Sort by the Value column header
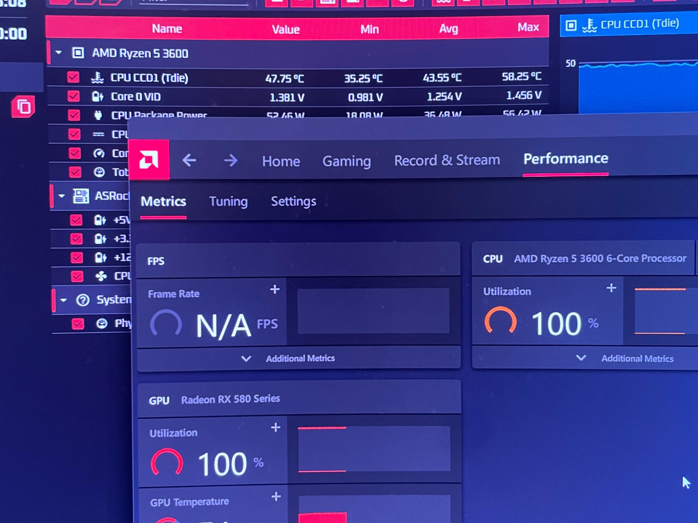Viewport: 698px width, 523px height. [x=286, y=29]
